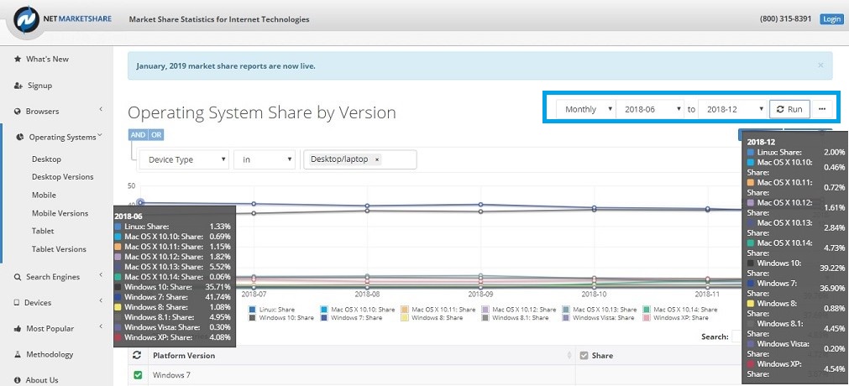Dismiss the January 2019 reports banner

[x=820, y=65]
